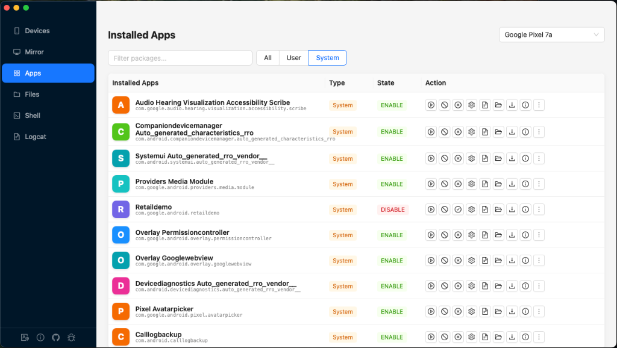Open the GitHub repository link
Screen dimensions: 617x348
pyautogui.click(x=55, y=337)
